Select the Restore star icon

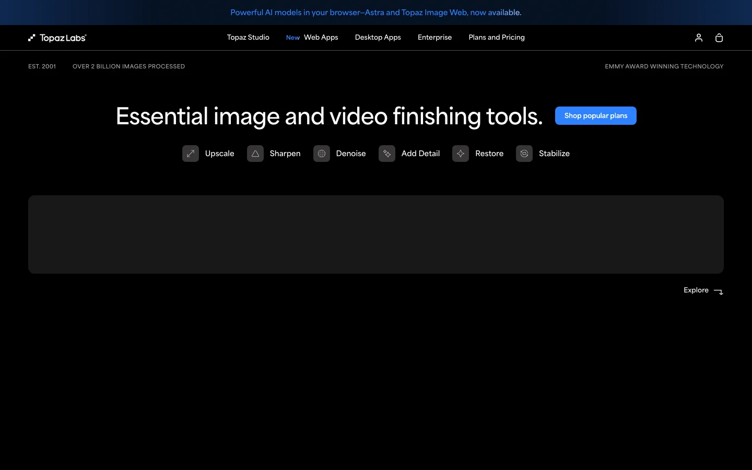click(x=461, y=154)
